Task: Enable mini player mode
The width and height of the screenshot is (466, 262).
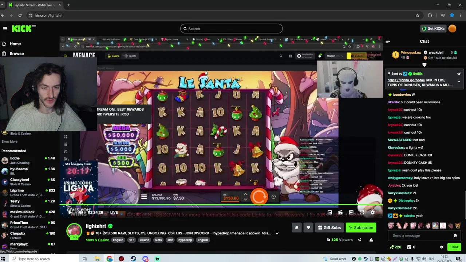Action: click(329, 213)
